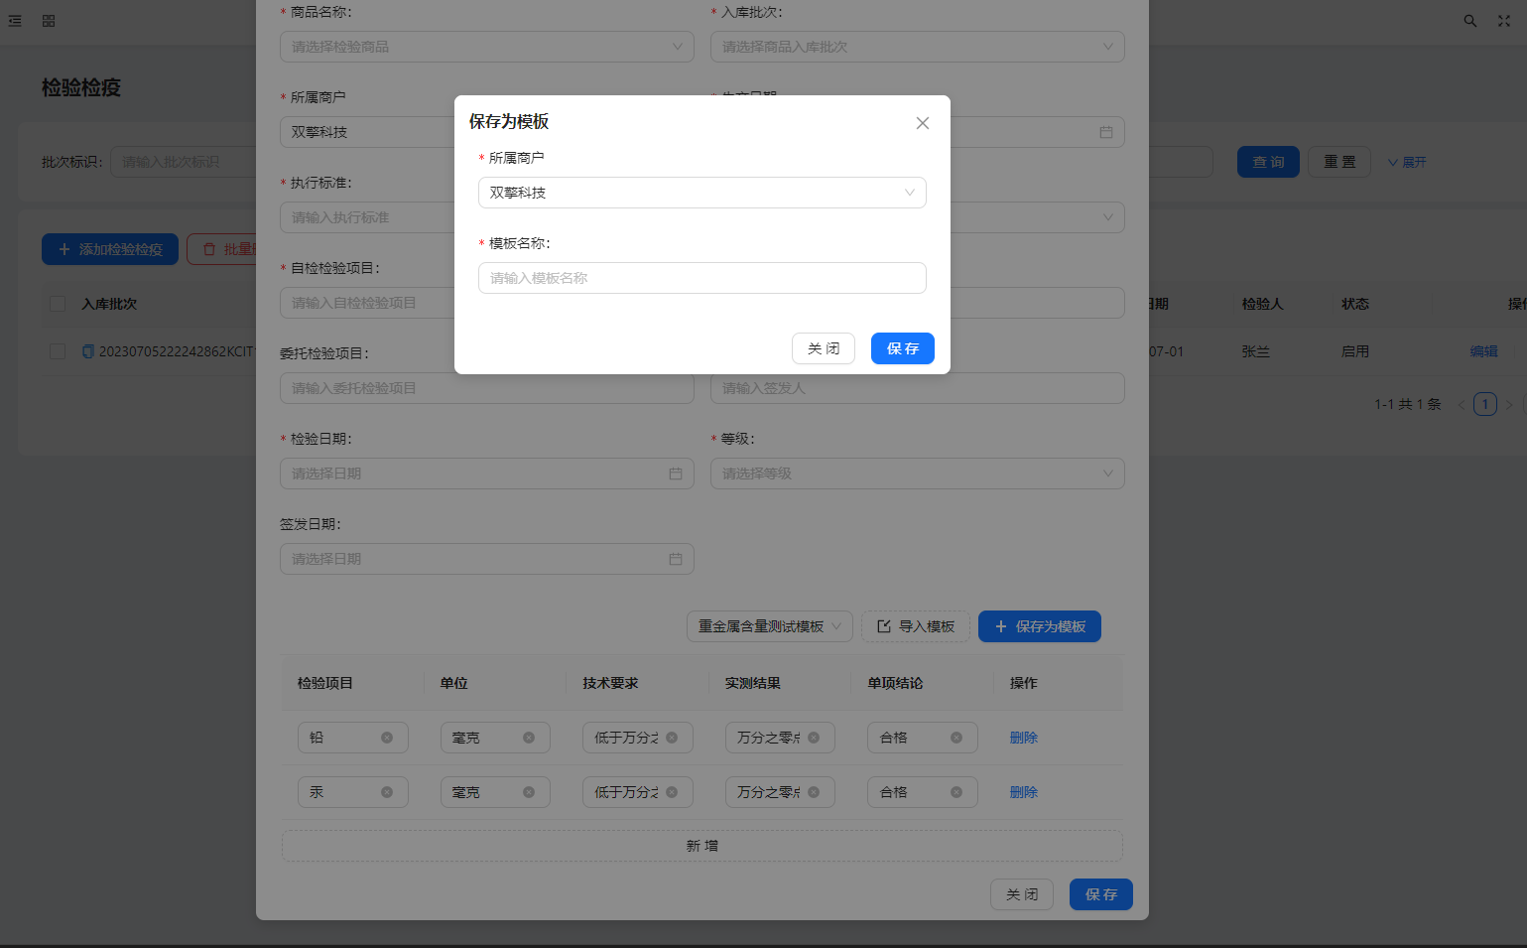Expand filters with 展开 link

coord(1407,163)
